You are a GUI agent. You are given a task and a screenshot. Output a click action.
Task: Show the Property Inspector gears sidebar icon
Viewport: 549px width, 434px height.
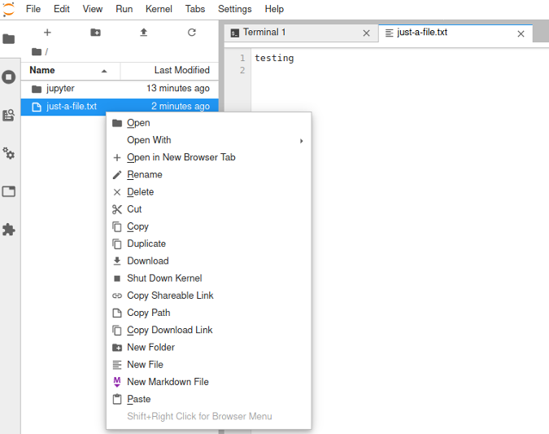tap(9, 153)
